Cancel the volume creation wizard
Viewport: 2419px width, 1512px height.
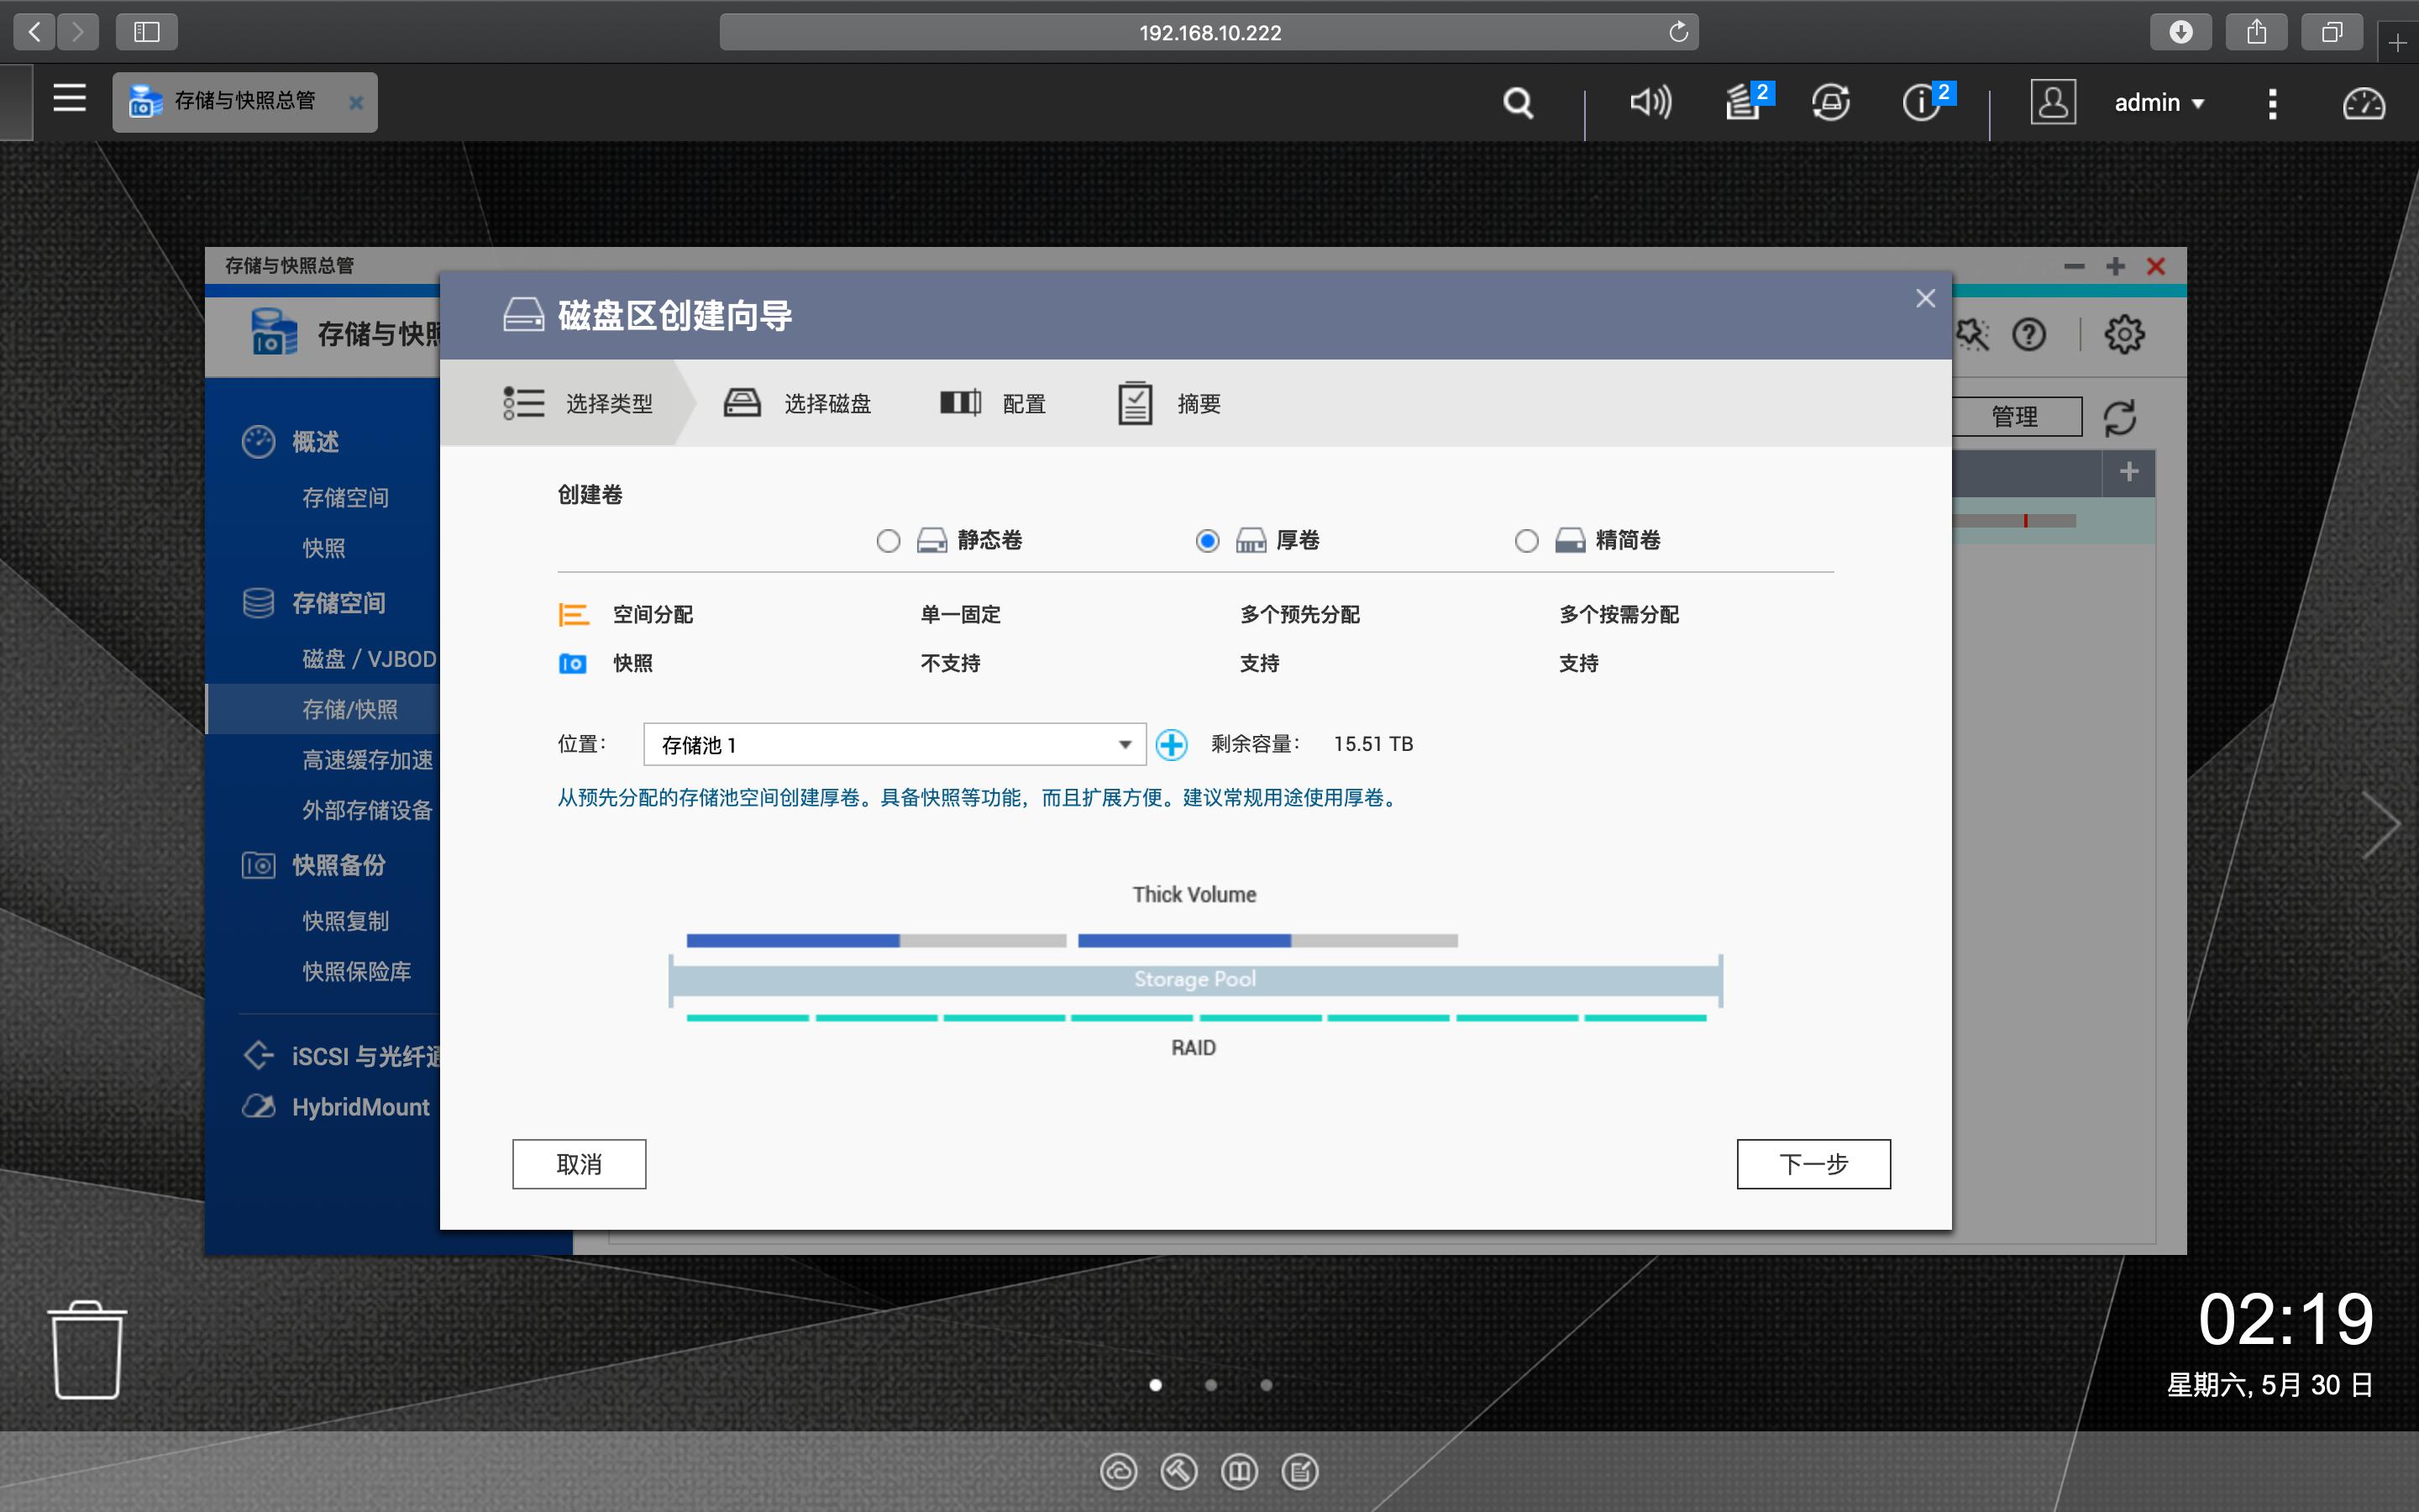pyautogui.click(x=579, y=1163)
